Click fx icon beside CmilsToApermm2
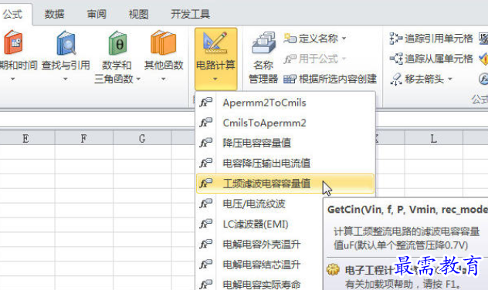This screenshot has width=488, height=290. [205, 123]
